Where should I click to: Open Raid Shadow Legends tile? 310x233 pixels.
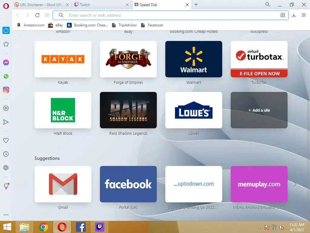[x=128, y=110]
